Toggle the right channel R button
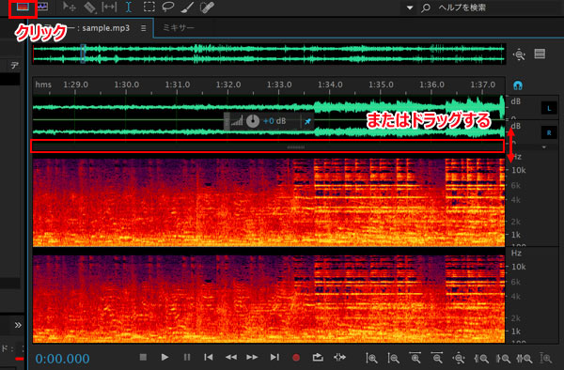564x370 pixels. click(x=549, y=133)
